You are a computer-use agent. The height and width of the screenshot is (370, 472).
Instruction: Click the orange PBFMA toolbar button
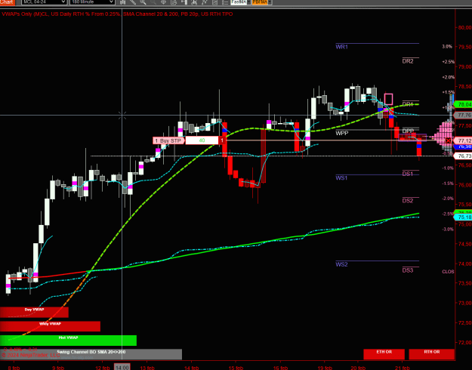point(260,2)
